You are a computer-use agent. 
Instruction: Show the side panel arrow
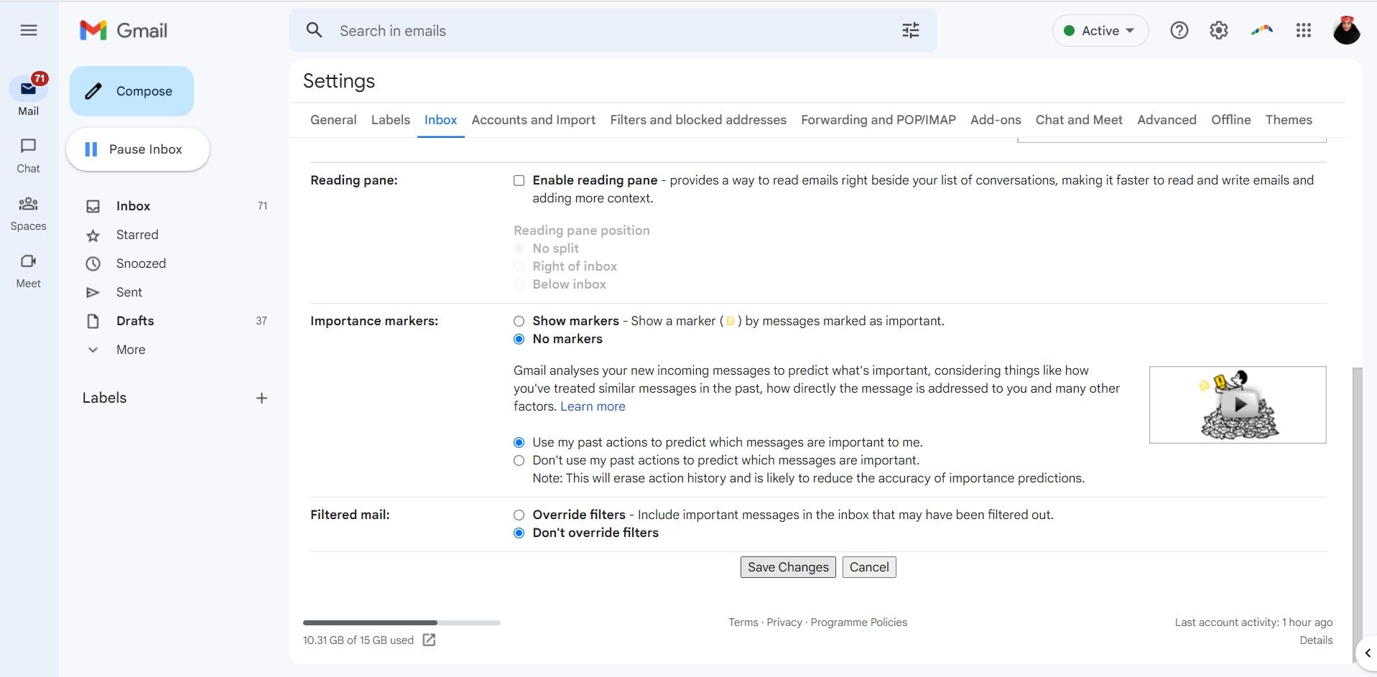(1367, 653)
